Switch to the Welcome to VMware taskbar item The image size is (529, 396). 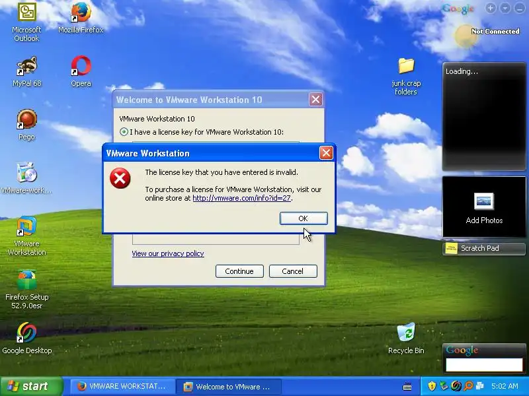pyautogui.click(x=229, y=387)
